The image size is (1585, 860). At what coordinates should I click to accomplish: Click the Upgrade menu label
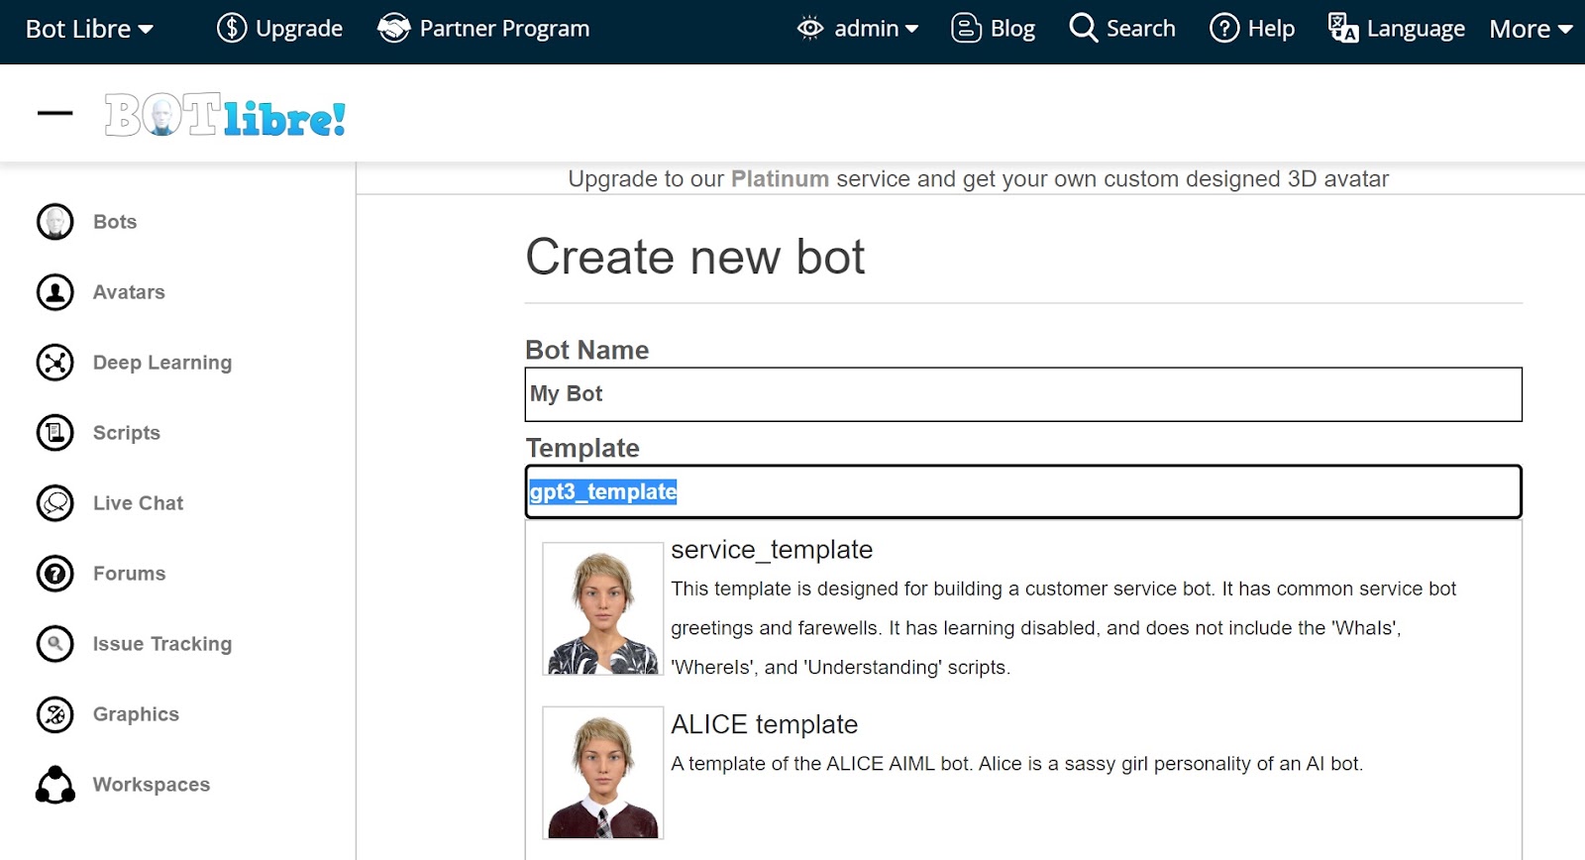click(x=299, y=29)
